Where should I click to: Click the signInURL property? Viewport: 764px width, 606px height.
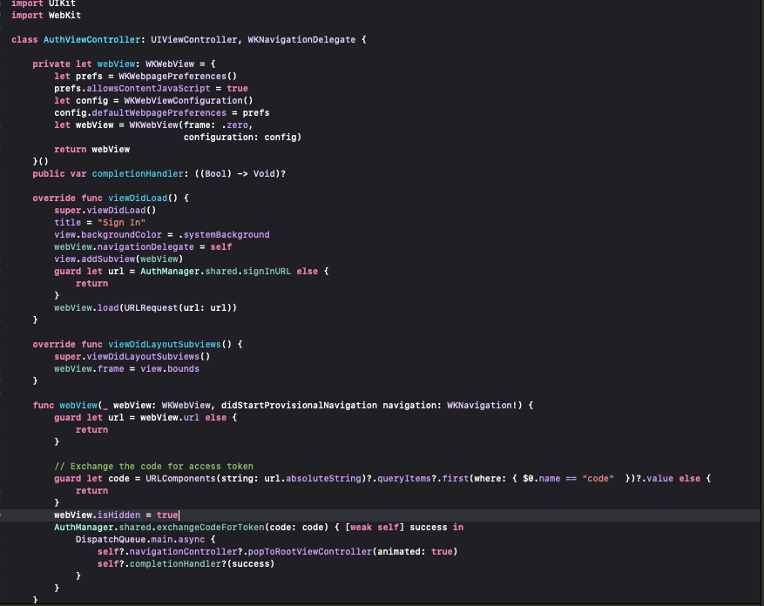pos(267,271)
